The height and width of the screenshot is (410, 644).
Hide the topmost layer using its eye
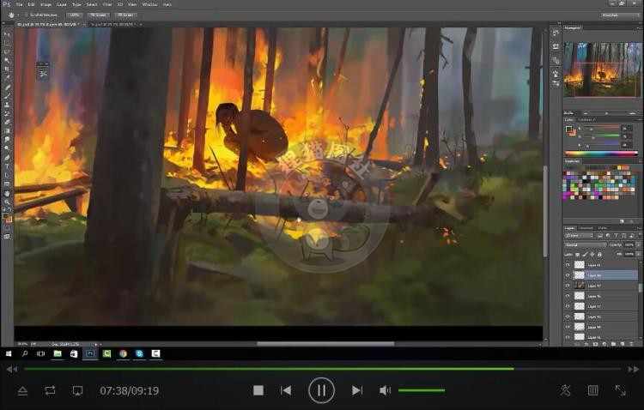[568, 265]
